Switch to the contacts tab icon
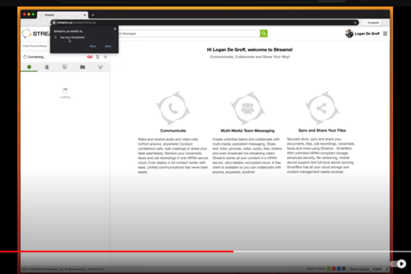Screen dimensions: 411x274 47,67
